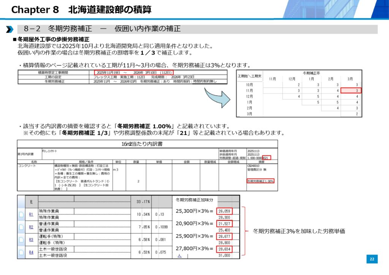The width and height of the screenshot is (389, 275).
Task: Open the R4 土木一般世話役 link
Action: [32, 252]
